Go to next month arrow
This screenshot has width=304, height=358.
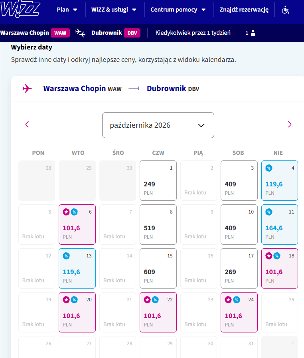pyautogui.click(x=290, y=125)
